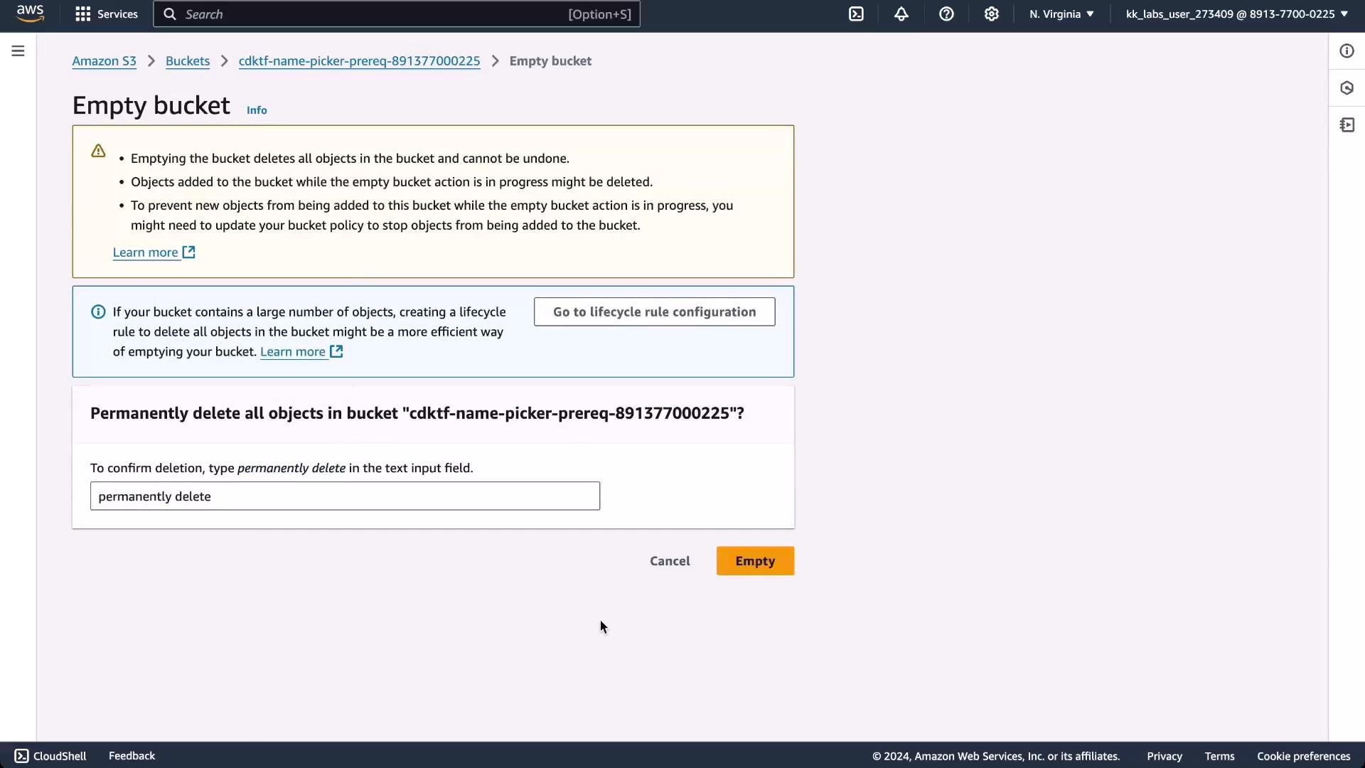Viewport: 1365px width, 768px height.
Task: Follow Learn more in the warning box
Action: click(x=145, y=252)
